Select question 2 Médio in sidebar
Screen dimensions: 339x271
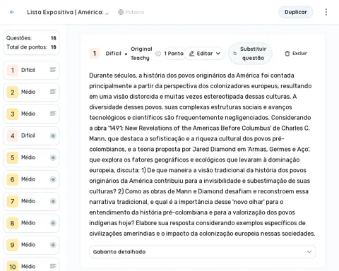coord(31,92)
